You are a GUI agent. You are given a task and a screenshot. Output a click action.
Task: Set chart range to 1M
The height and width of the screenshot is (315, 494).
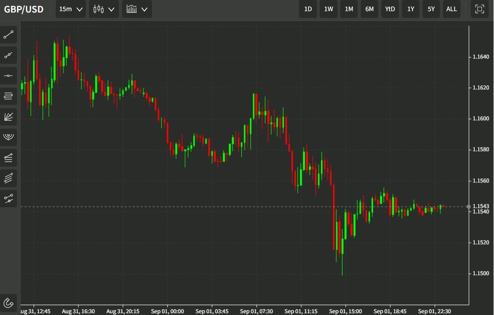click(x=349, y=9)
